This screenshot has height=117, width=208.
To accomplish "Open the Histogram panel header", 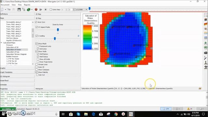I will point(58,88).
